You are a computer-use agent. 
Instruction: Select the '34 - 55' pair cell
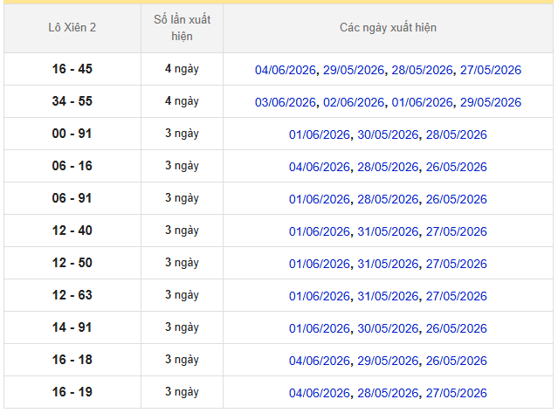(72, 101)
